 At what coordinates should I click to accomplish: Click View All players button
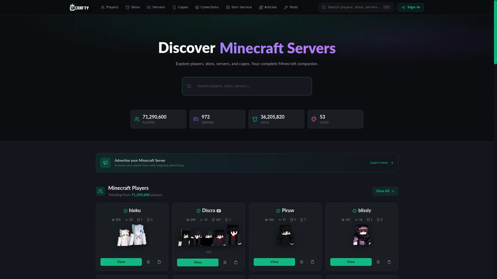(385, 191)
